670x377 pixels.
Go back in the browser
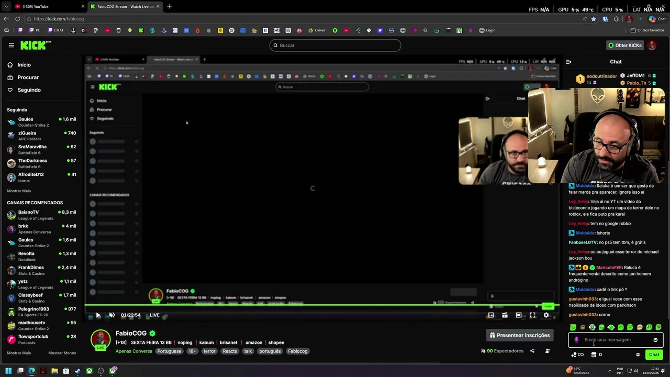tap(6, 19)
